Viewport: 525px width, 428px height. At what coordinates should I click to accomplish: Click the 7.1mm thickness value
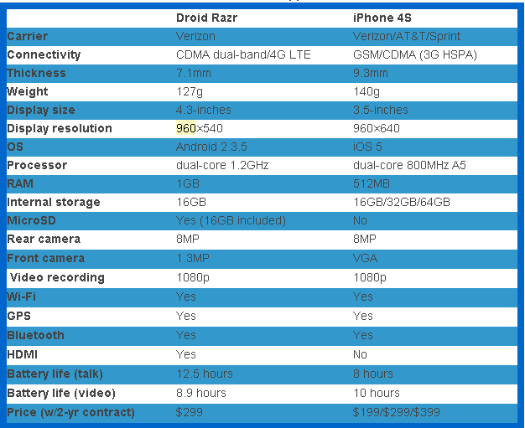[x=194, y=73]
